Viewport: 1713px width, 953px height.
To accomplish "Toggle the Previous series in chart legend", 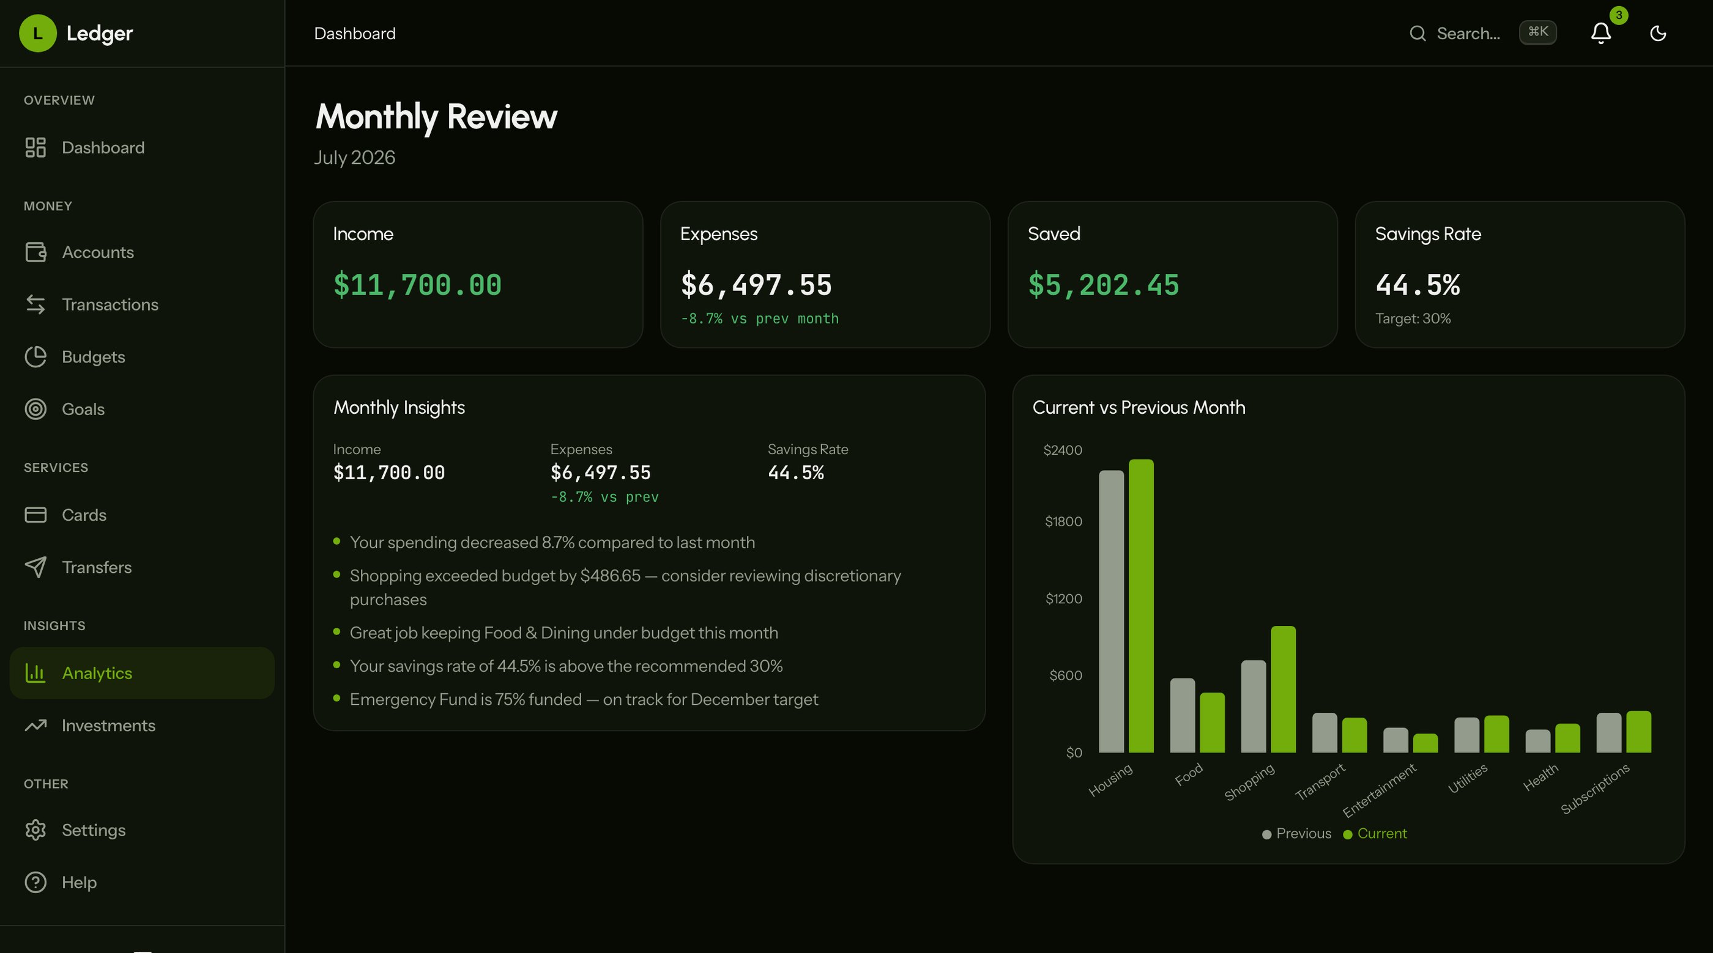I will coord(1296,833).
